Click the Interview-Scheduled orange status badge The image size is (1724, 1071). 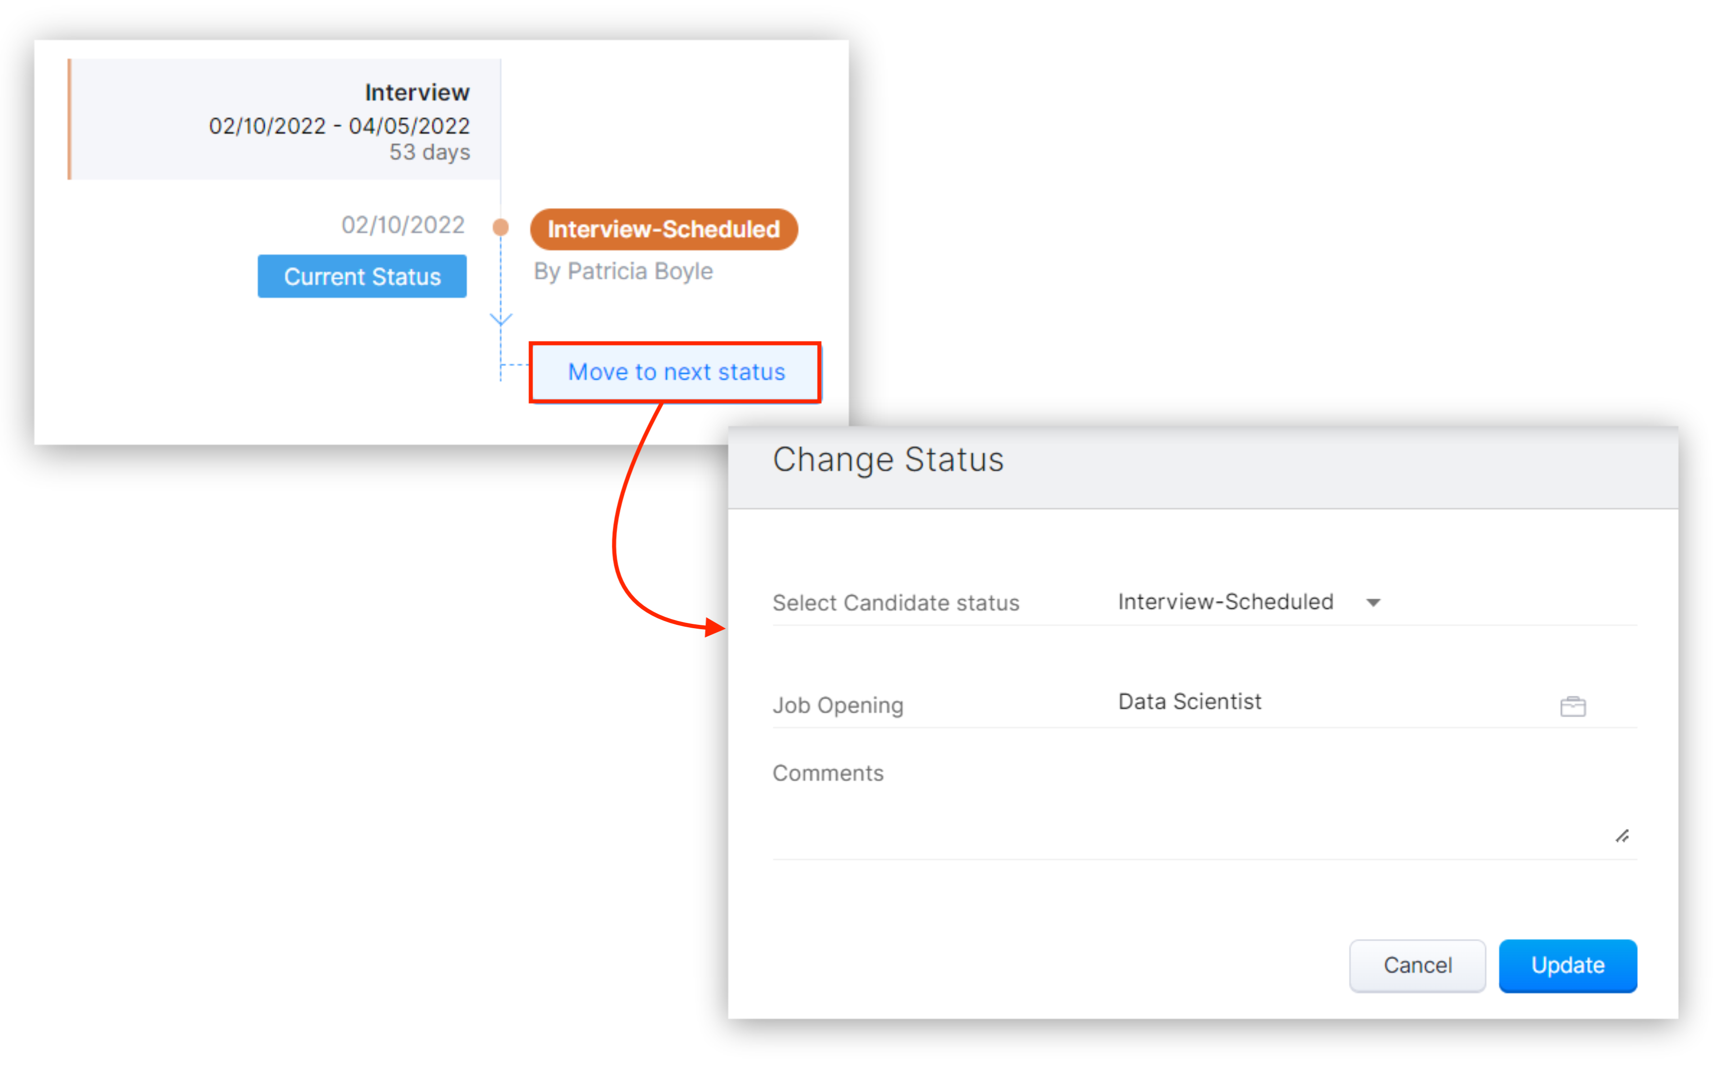pos(663,229)
